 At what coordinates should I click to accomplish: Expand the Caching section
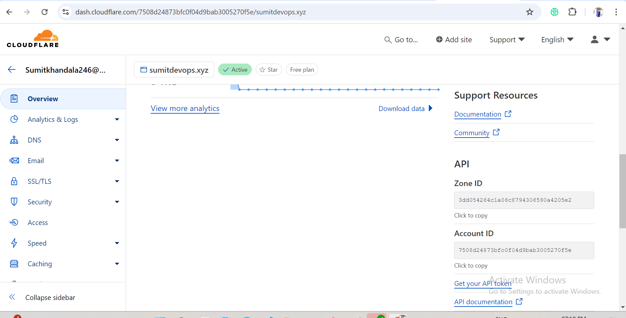[117, 264]
